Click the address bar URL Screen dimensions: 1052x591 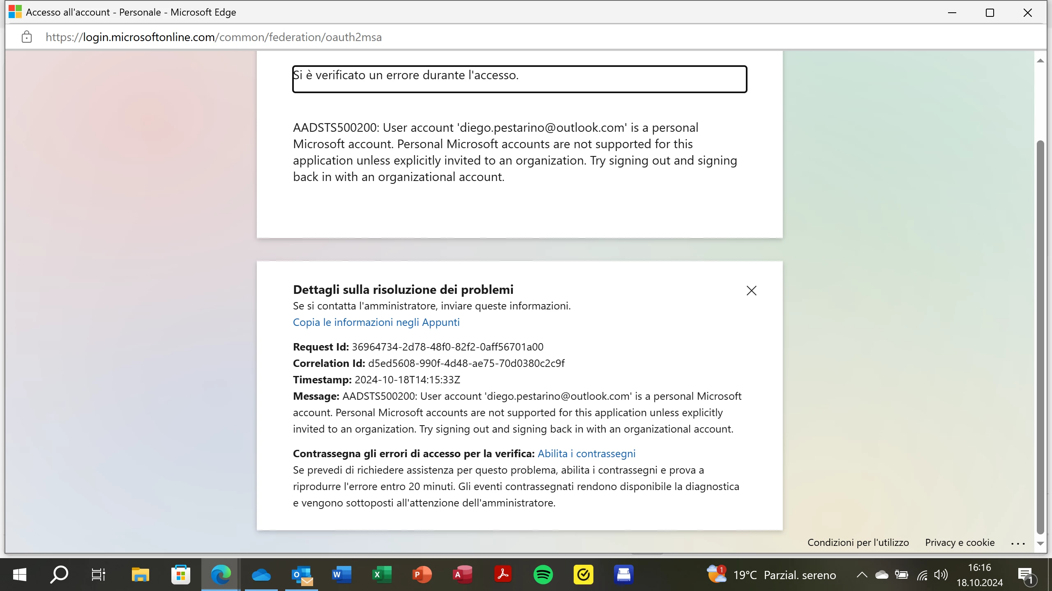point(214,37)
